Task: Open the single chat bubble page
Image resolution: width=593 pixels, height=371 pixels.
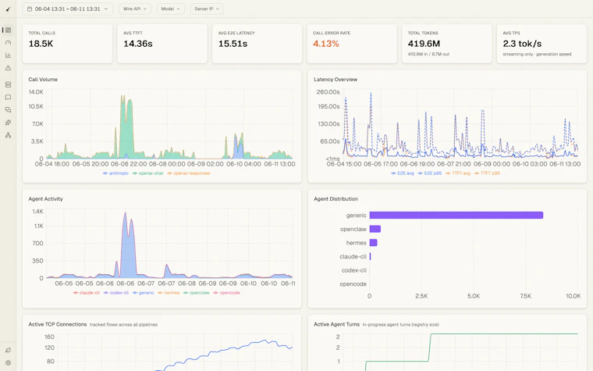Action: (8, 98)
